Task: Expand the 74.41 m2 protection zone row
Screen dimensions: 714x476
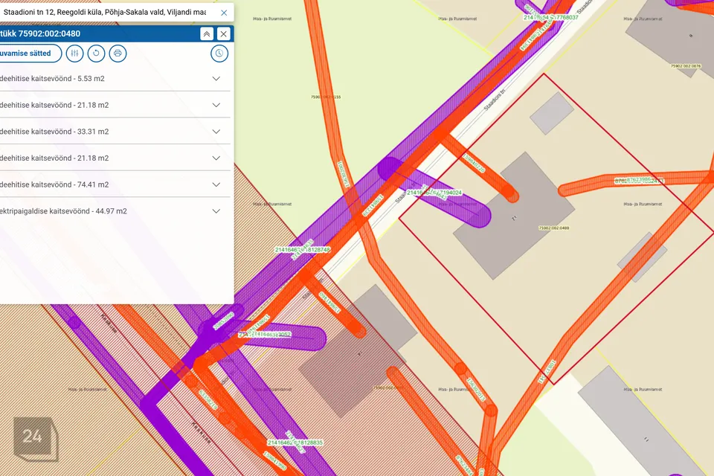Action: coord(216,184)
